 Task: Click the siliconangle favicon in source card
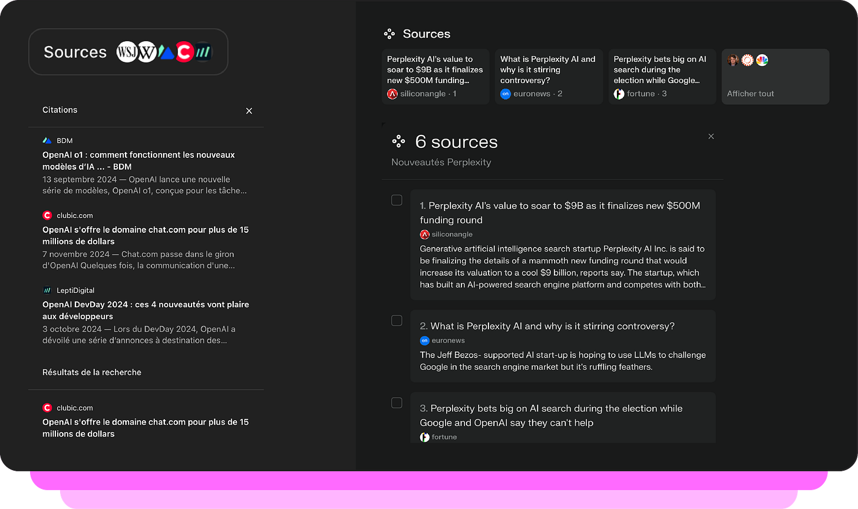[x=392, y=94]
